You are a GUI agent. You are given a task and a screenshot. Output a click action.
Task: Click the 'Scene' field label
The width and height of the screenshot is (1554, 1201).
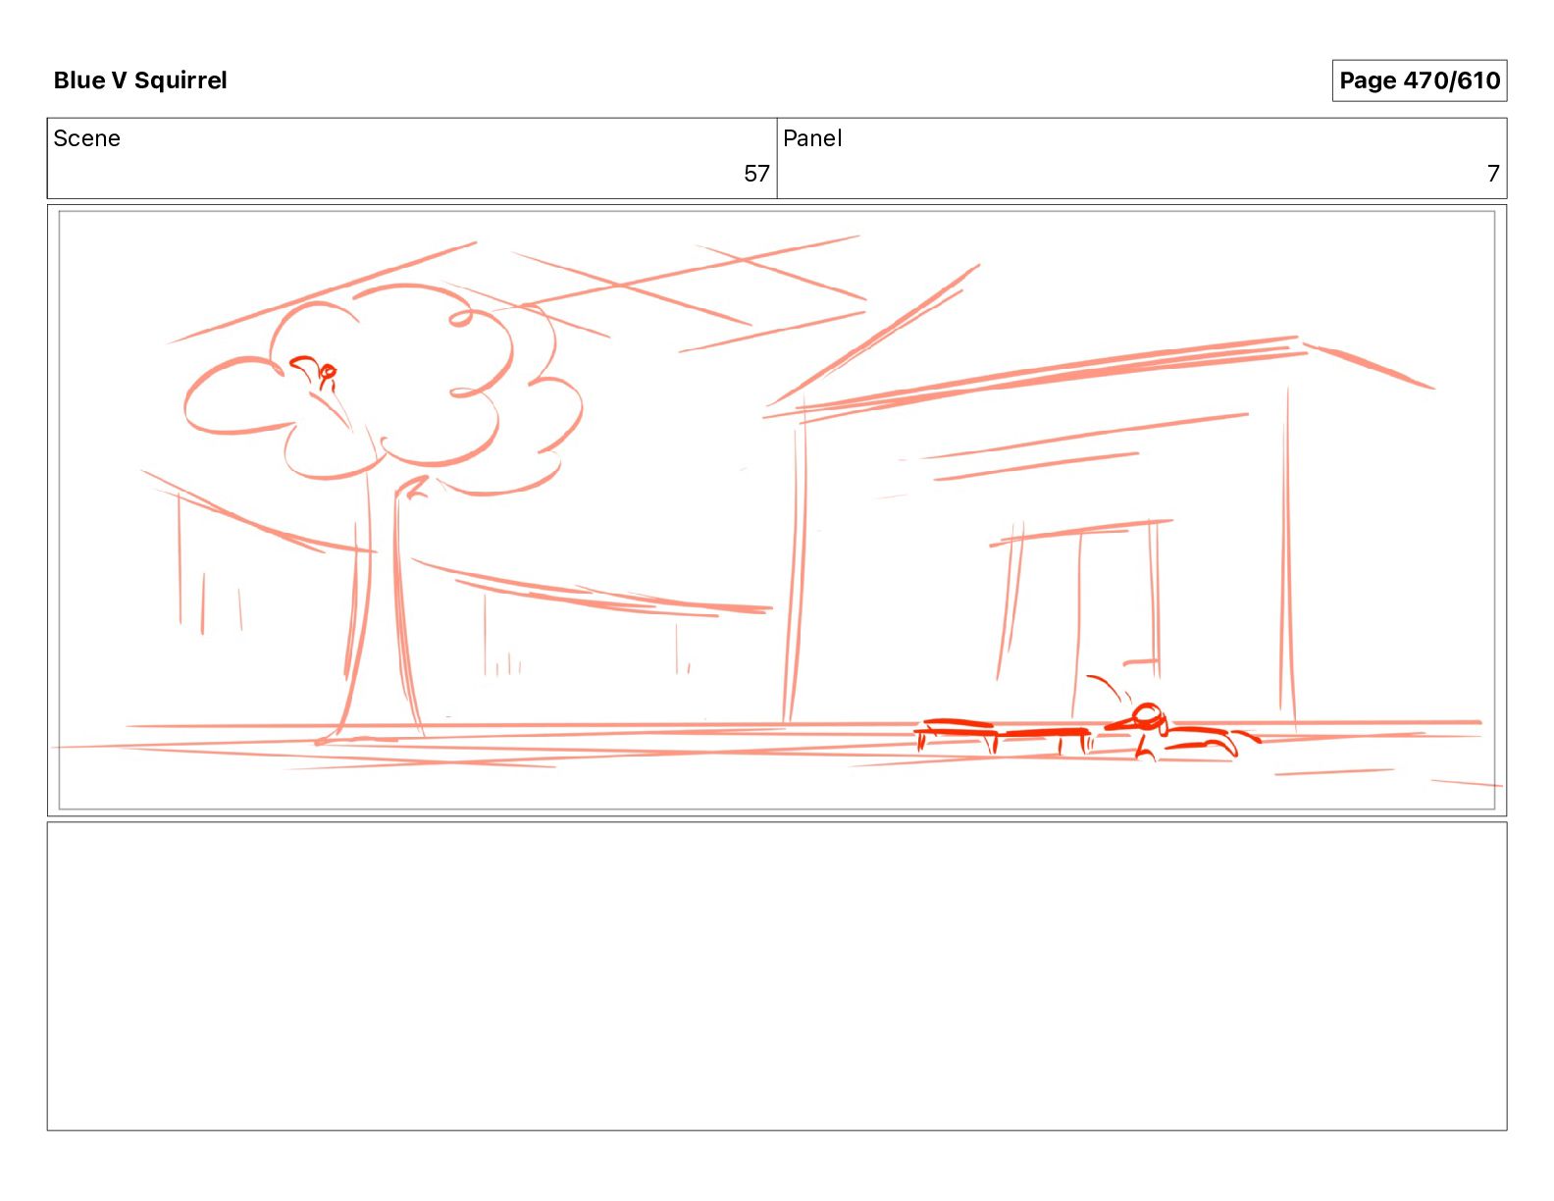click(x=86, y=138)
